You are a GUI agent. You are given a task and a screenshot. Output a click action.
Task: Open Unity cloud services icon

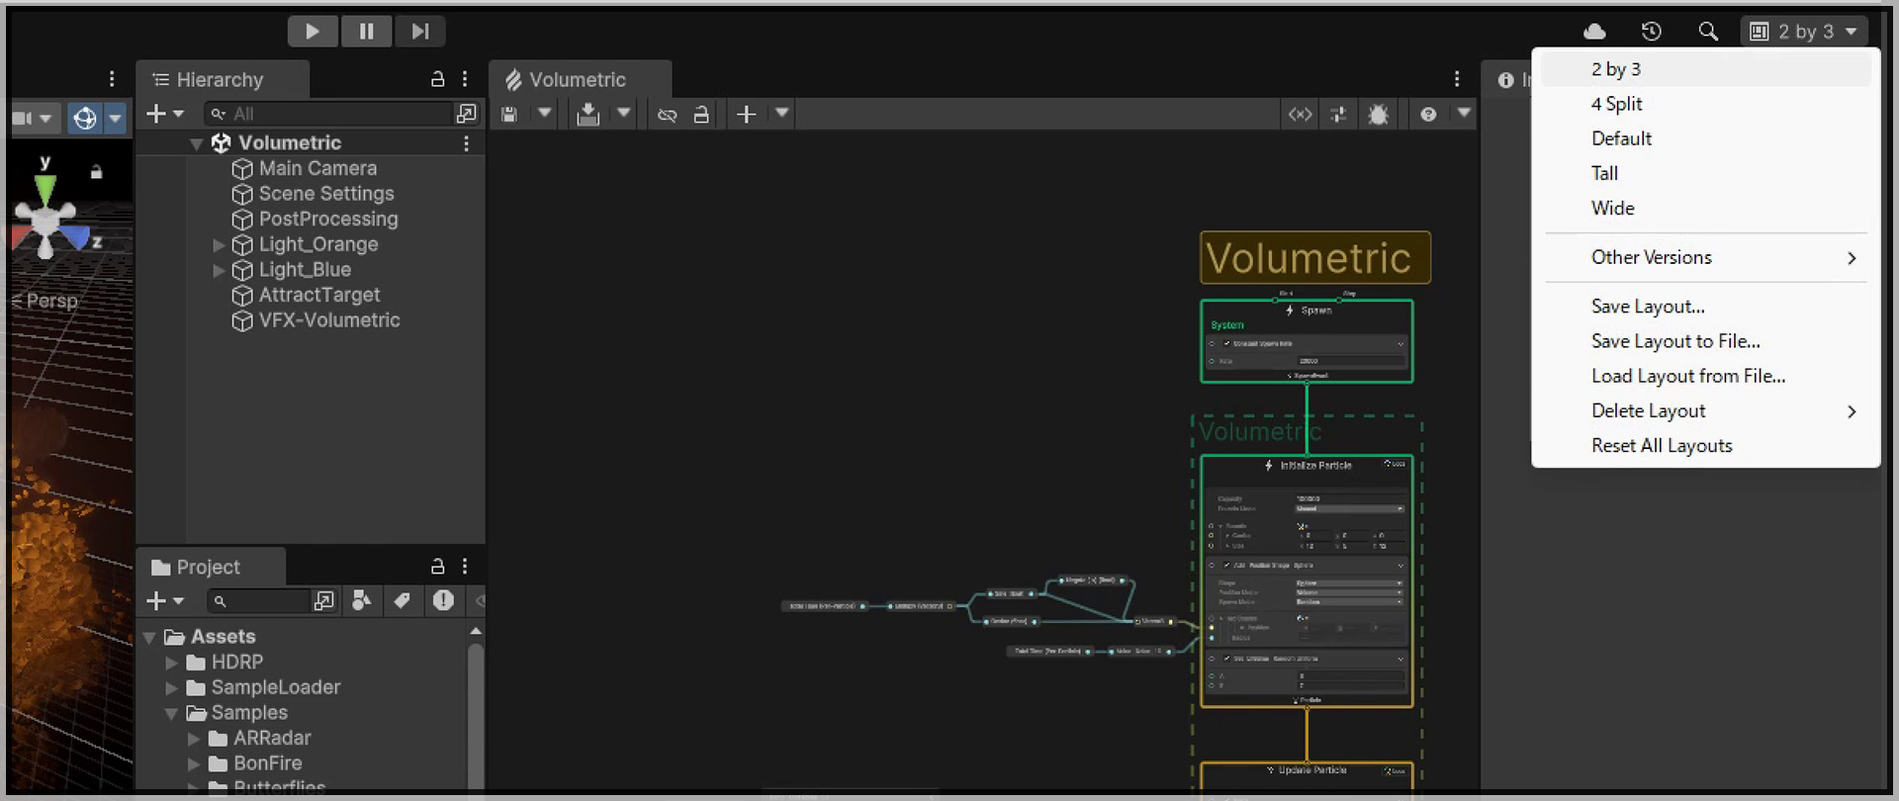pos(1594,32)
